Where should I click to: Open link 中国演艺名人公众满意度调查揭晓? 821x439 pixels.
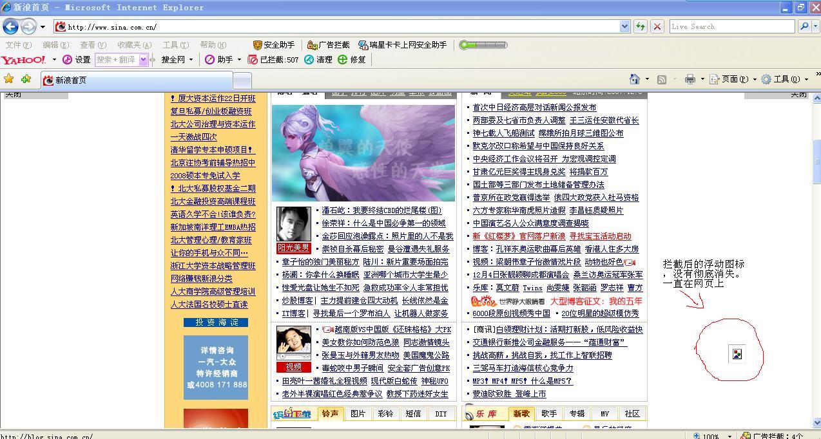[530, 223]
